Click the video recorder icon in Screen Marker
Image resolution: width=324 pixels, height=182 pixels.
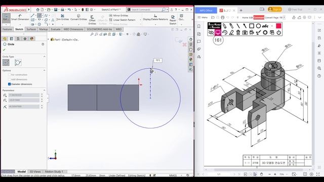[252, 32]
